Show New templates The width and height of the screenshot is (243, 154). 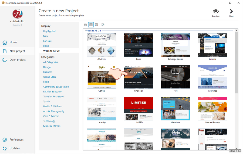coord(46,36)
